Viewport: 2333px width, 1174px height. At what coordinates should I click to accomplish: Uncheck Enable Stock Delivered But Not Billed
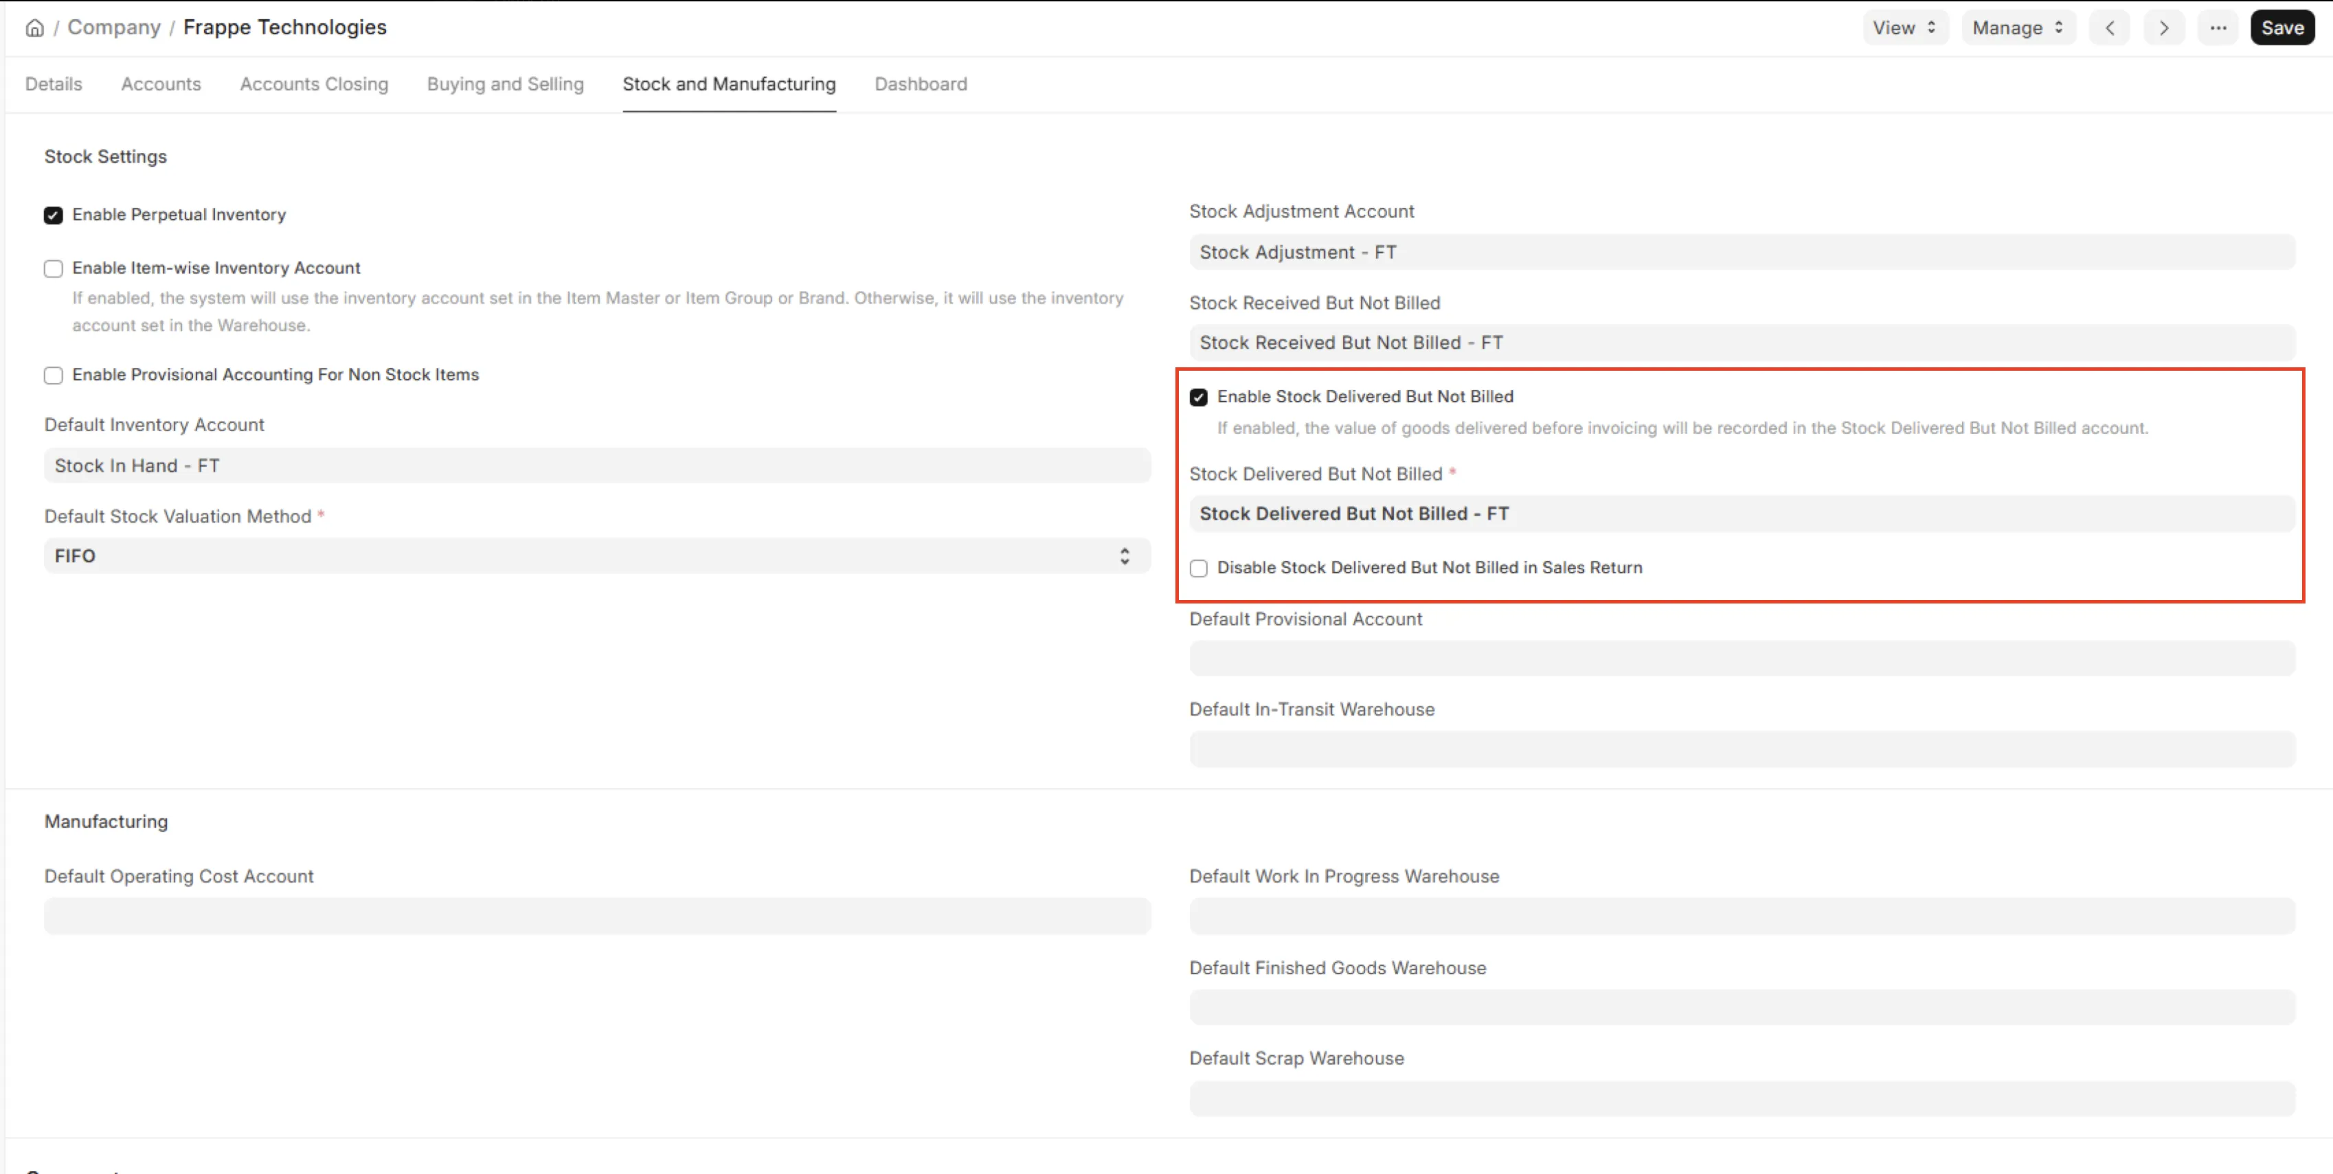click(x=1199, y=398)
